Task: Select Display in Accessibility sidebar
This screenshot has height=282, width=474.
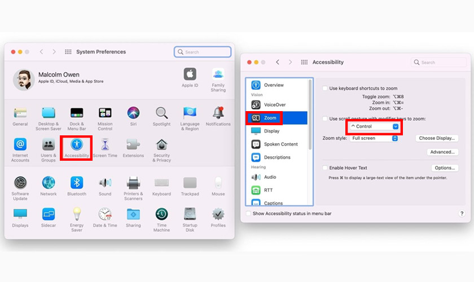Action: point(277,131)
